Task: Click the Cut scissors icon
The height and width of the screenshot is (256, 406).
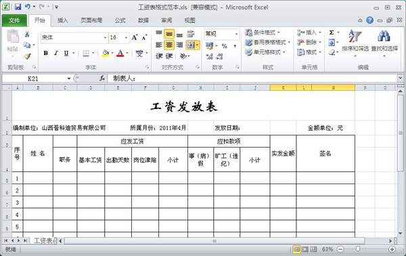Action: (x=27, y=34)
